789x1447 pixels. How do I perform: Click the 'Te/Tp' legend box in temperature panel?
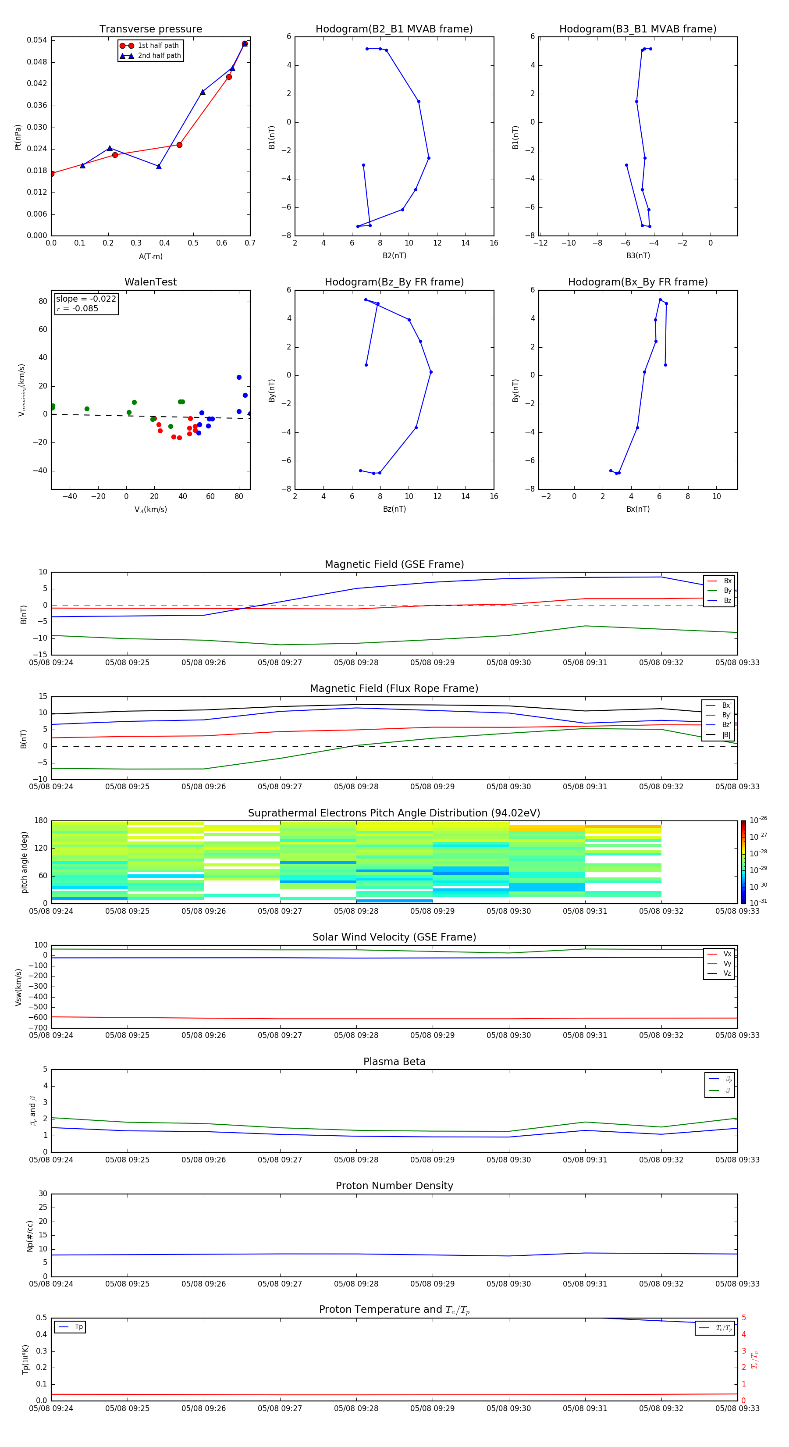point(715,1328)
